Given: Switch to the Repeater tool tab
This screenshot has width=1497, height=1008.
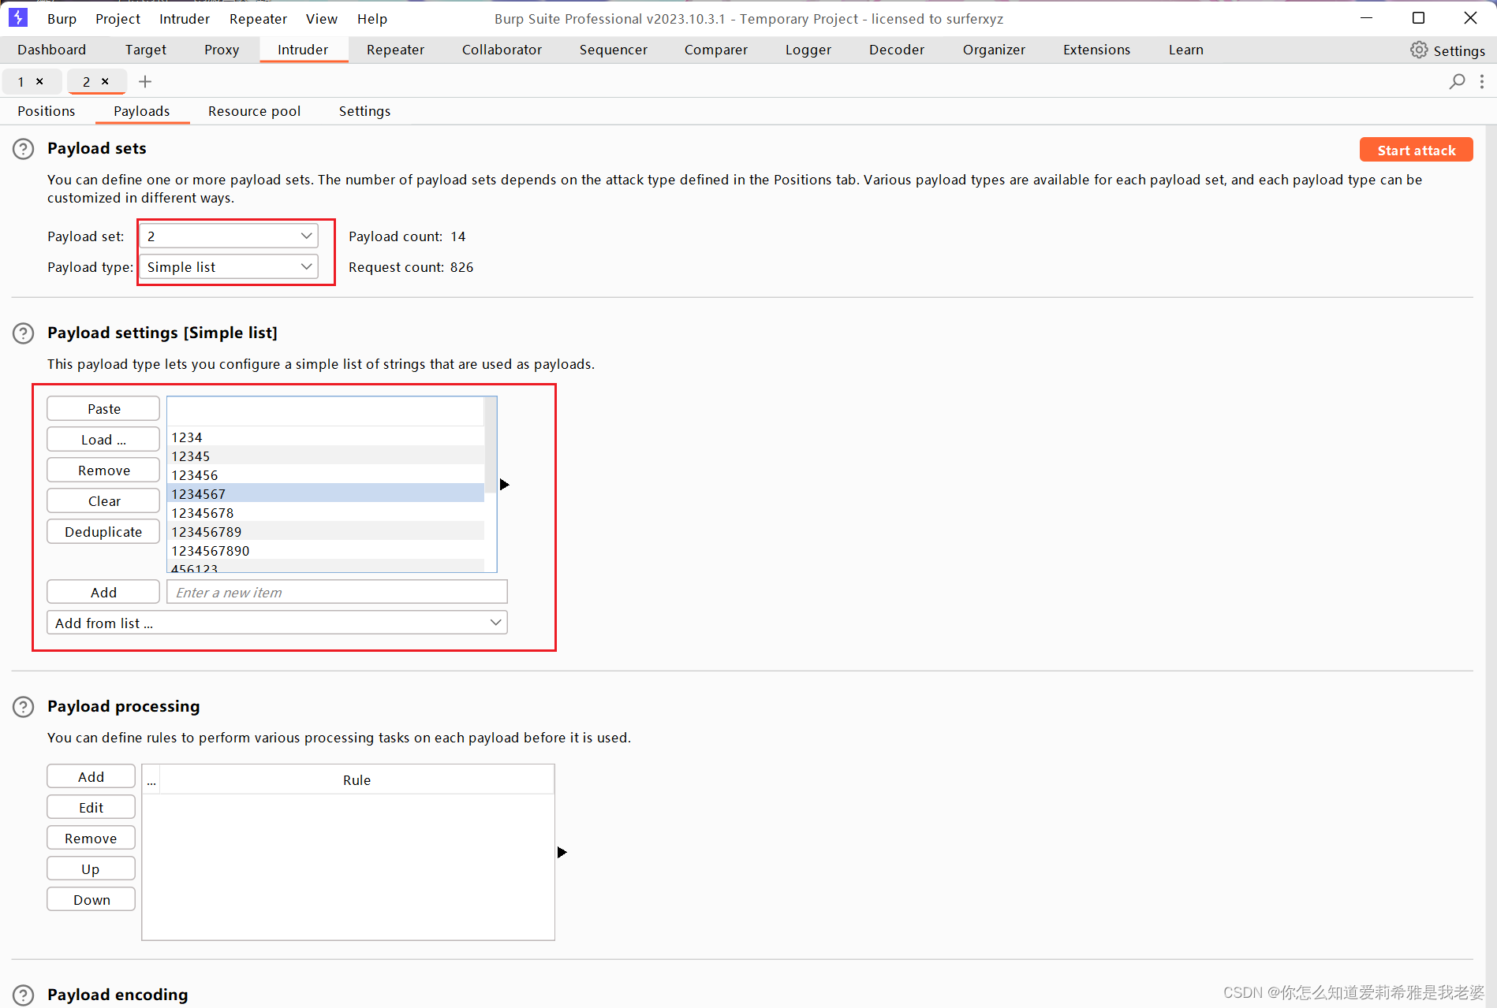Looking at the screenshot, I should pyautogui.click(x=395, y=50).
